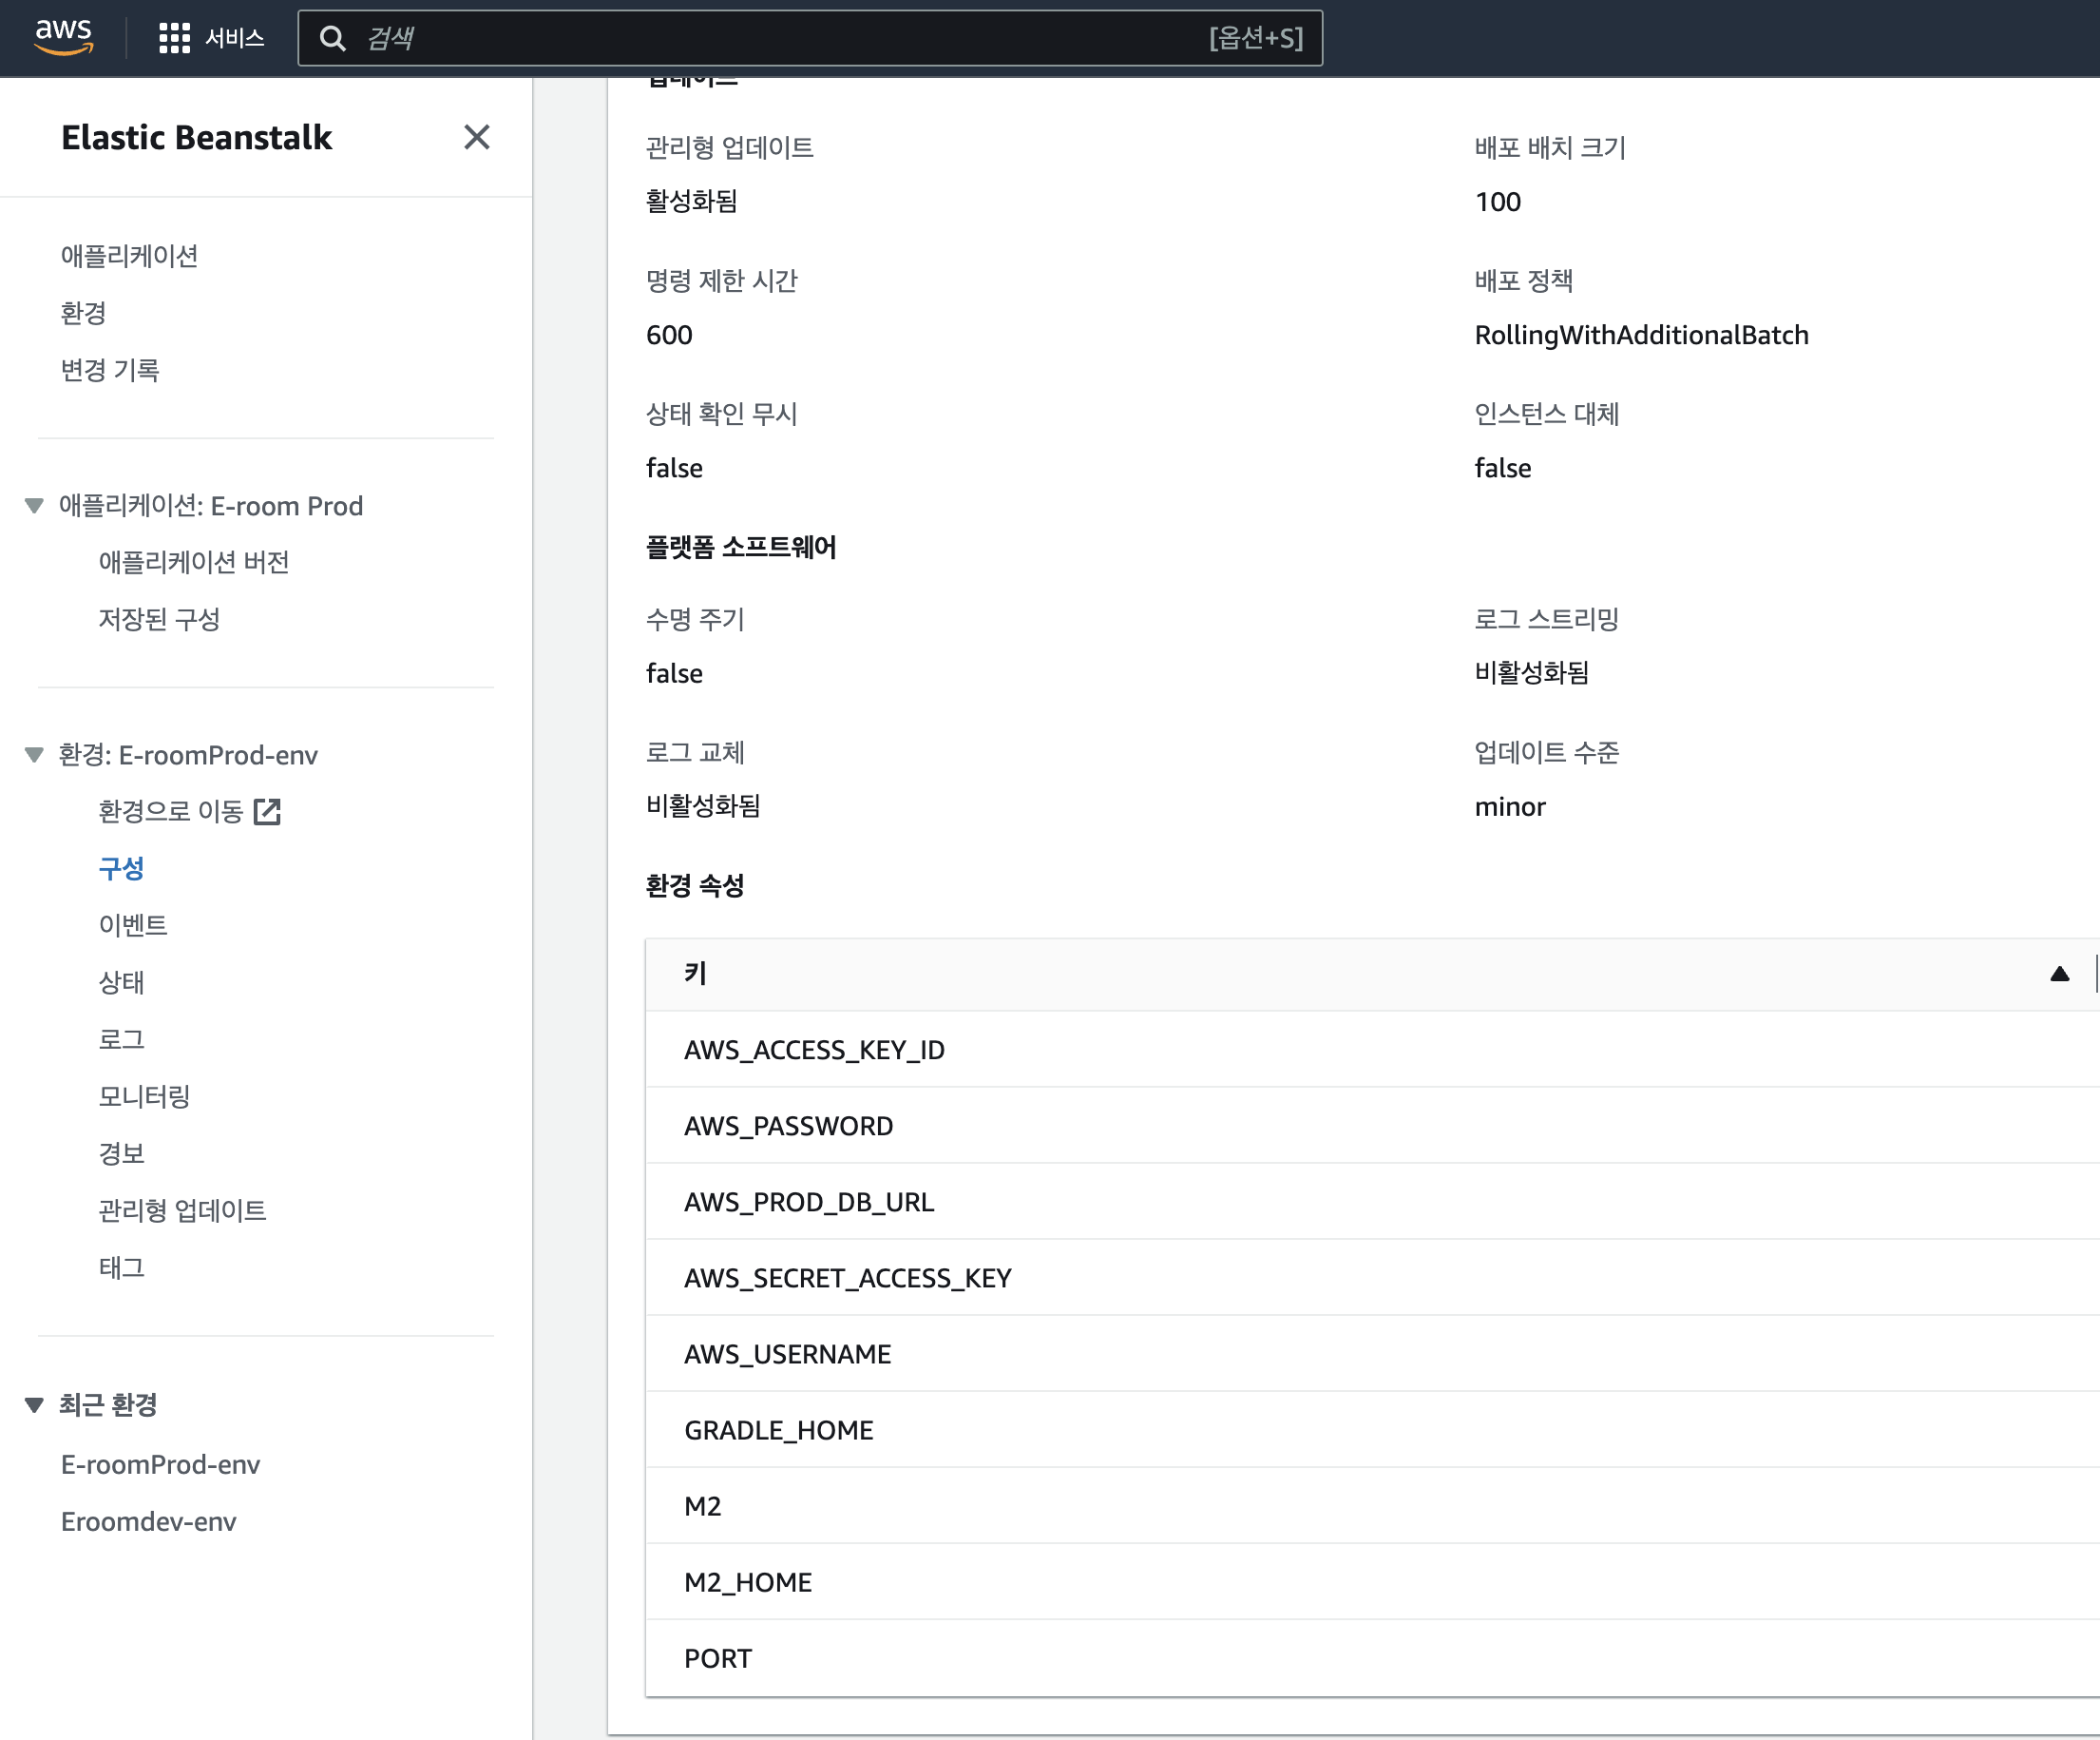2100x1740 pixels.
Task: Navigate to 애플리케이션 버전
Action: click(x=192, y=561)
